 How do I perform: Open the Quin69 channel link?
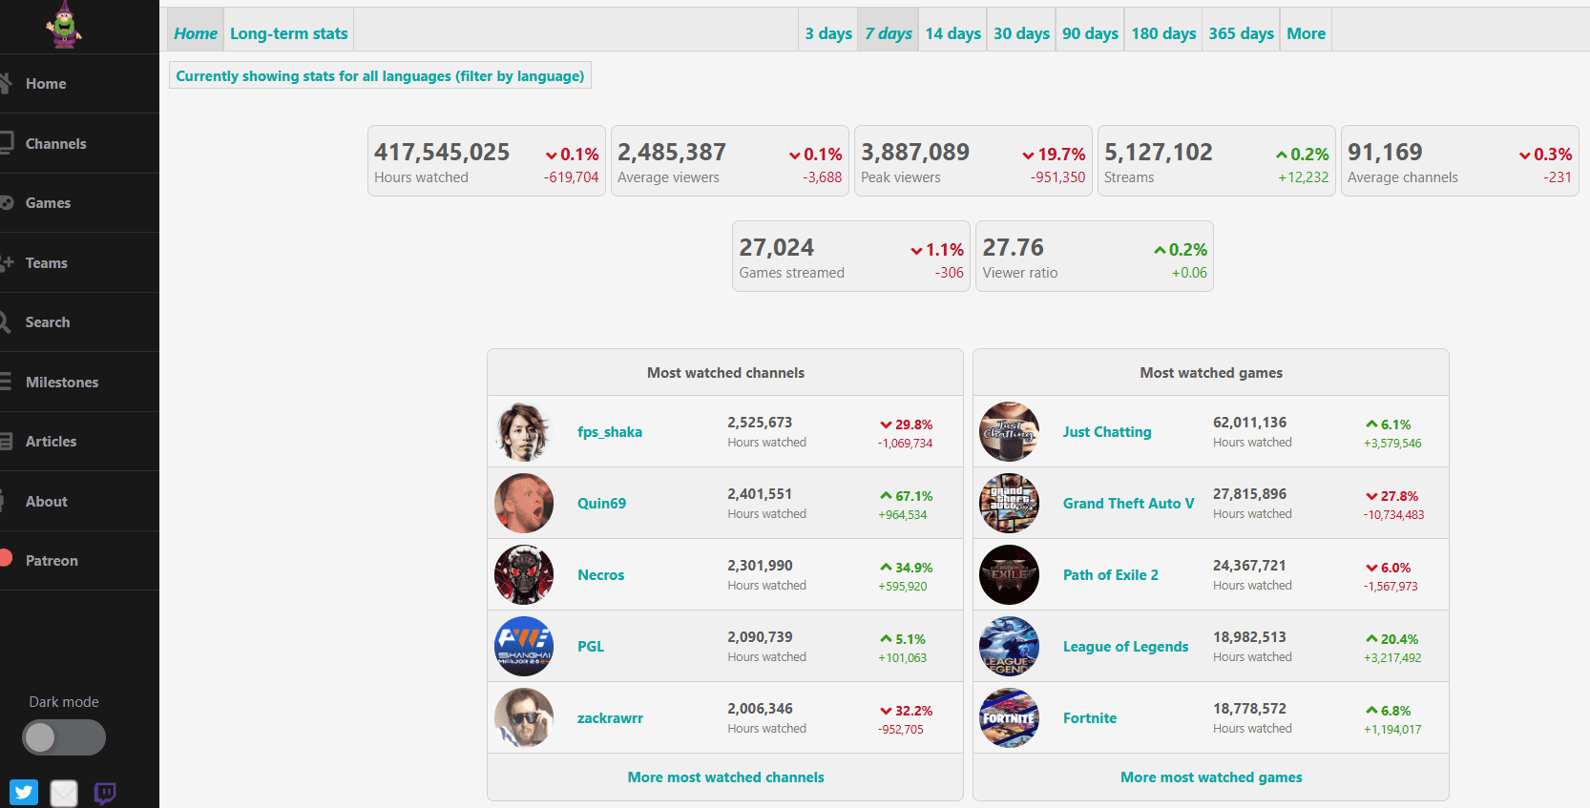click(x=601, y=504)
